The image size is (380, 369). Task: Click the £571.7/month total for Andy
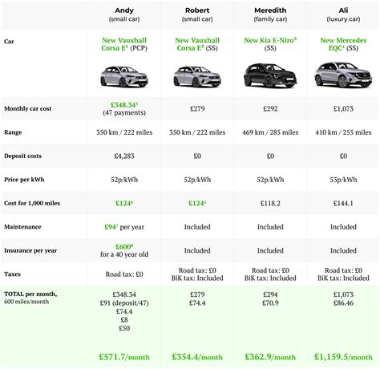point(124,357)
